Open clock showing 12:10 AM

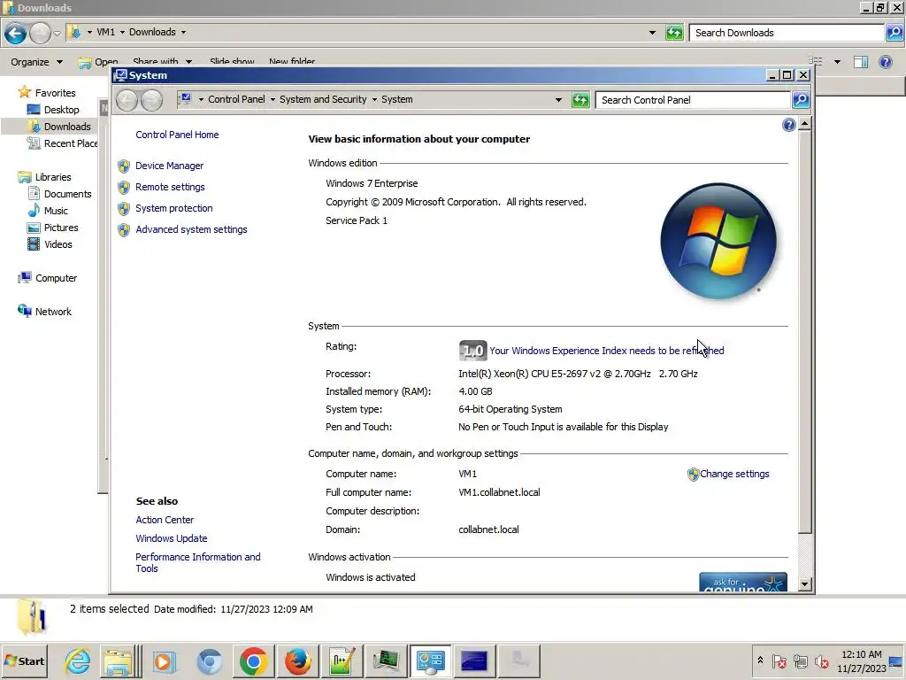(x=862, y=661)
